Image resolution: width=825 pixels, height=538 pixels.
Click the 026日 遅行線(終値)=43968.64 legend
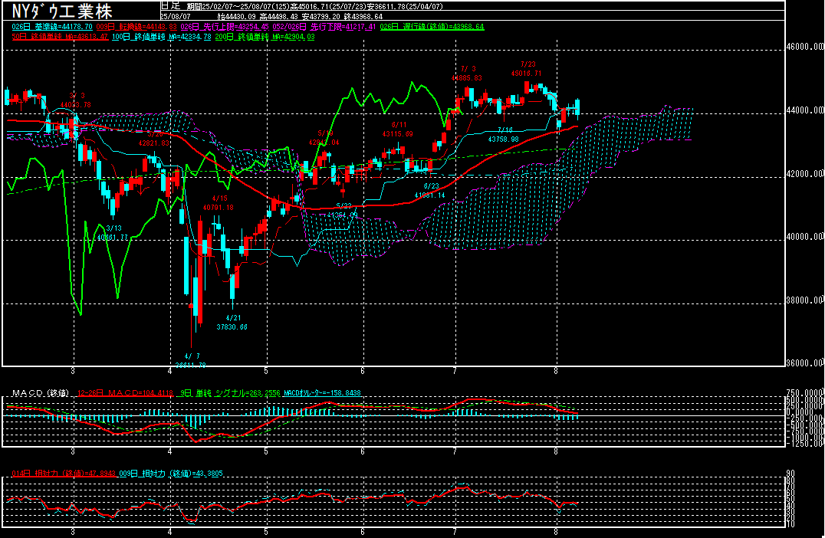pos(432,26)
